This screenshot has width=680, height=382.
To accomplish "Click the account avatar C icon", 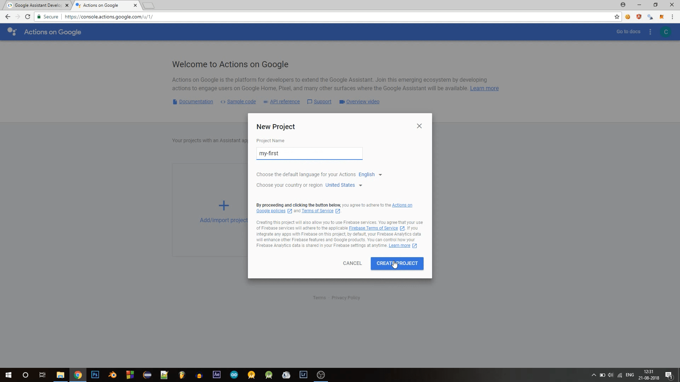I will [666, 32].
